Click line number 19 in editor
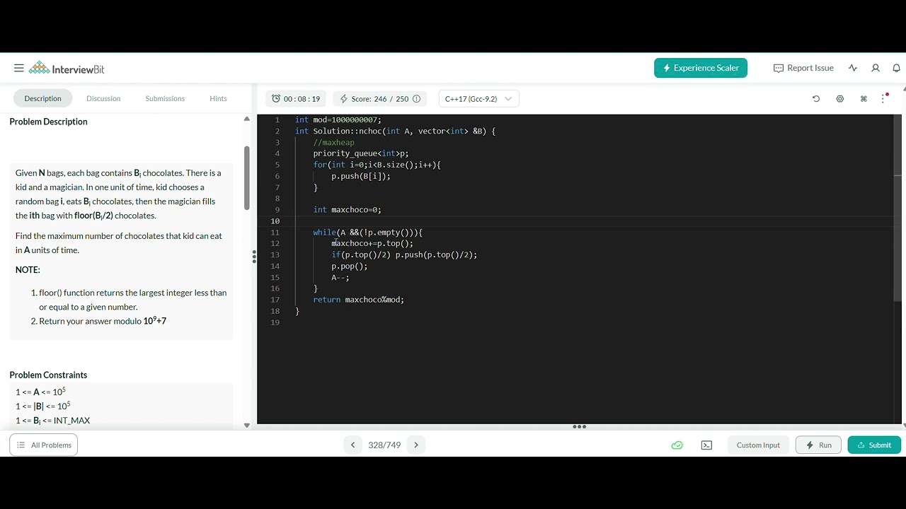The width and height of the screenshot is (906, 509). tap(275, 322)
